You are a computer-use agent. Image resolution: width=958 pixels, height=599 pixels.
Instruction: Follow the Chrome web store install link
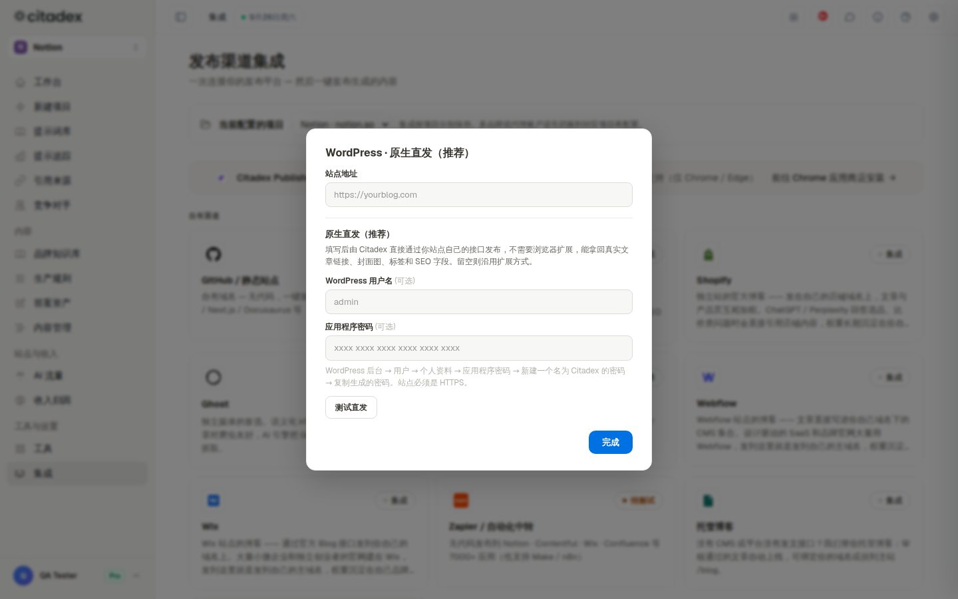tap(834, 178)
